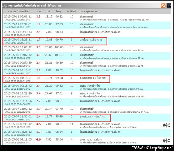Click the depth (Km.) column header
Viewport: 174px width, 151px height.
click(x=72, y=11)
